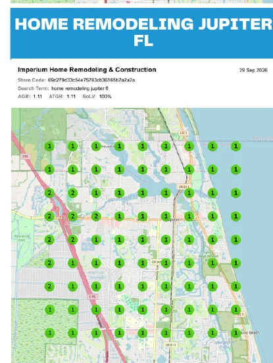273x363 pixels.
Task: Click the rank marker overlapping the Jupiter label
Action: click(x=166, y=216)
